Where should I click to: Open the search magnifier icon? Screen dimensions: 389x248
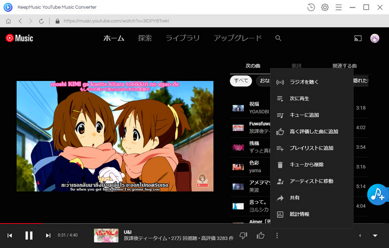pos(278,38)
